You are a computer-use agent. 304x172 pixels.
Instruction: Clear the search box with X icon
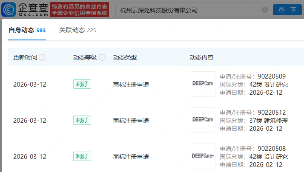(x=265, y=10)
